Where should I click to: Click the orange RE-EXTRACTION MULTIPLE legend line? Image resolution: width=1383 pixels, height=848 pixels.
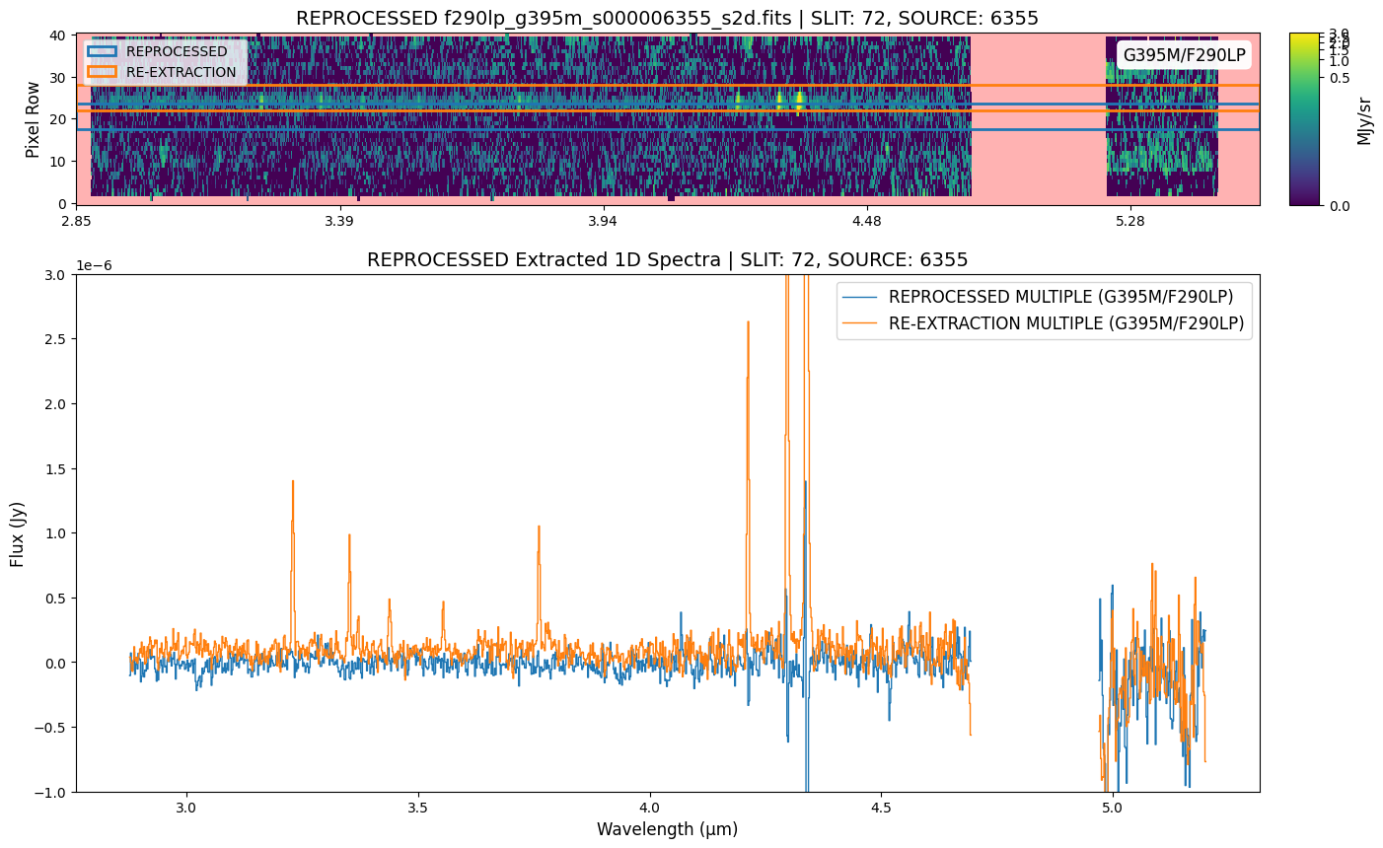861,323
